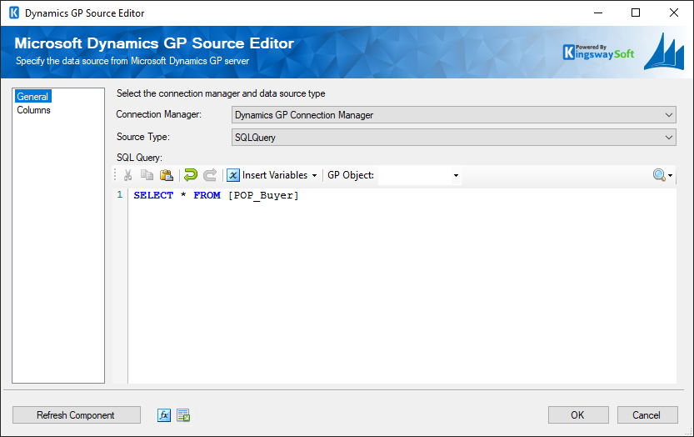This screenshot has width=694, height=437.
Task: Click the title bar K application icon
Action: point(14,13)
